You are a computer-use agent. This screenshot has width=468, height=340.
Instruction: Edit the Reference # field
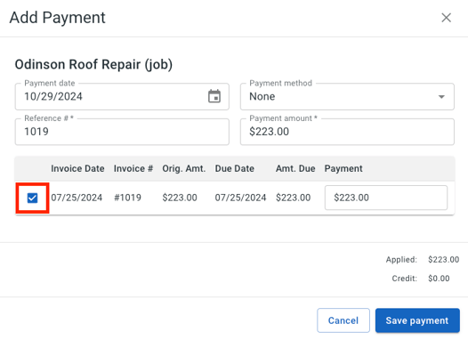tap(122, 132)
